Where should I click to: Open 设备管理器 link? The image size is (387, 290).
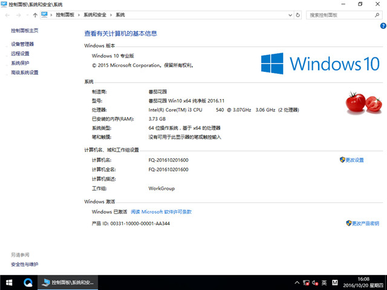pos(22,44)
